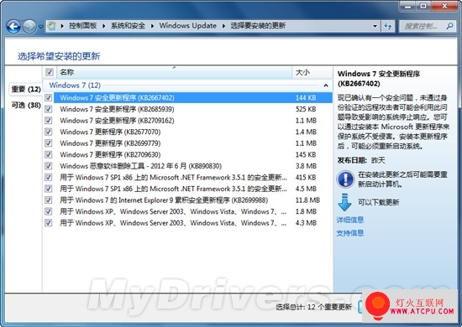
Task: Select 系统和安全 breadcrumb in address bar
Action: pos(128,26)
